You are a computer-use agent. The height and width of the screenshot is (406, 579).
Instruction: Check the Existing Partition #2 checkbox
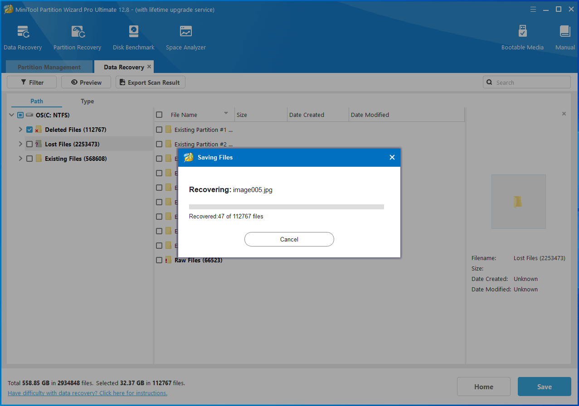coord(159,144)
